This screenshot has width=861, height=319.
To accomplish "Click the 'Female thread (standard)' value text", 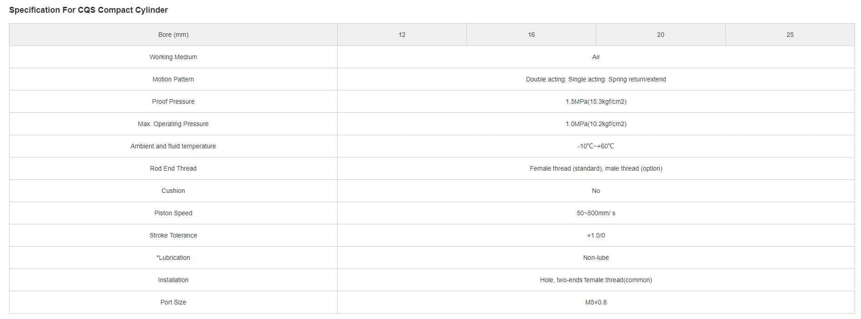I will [596, 168].
